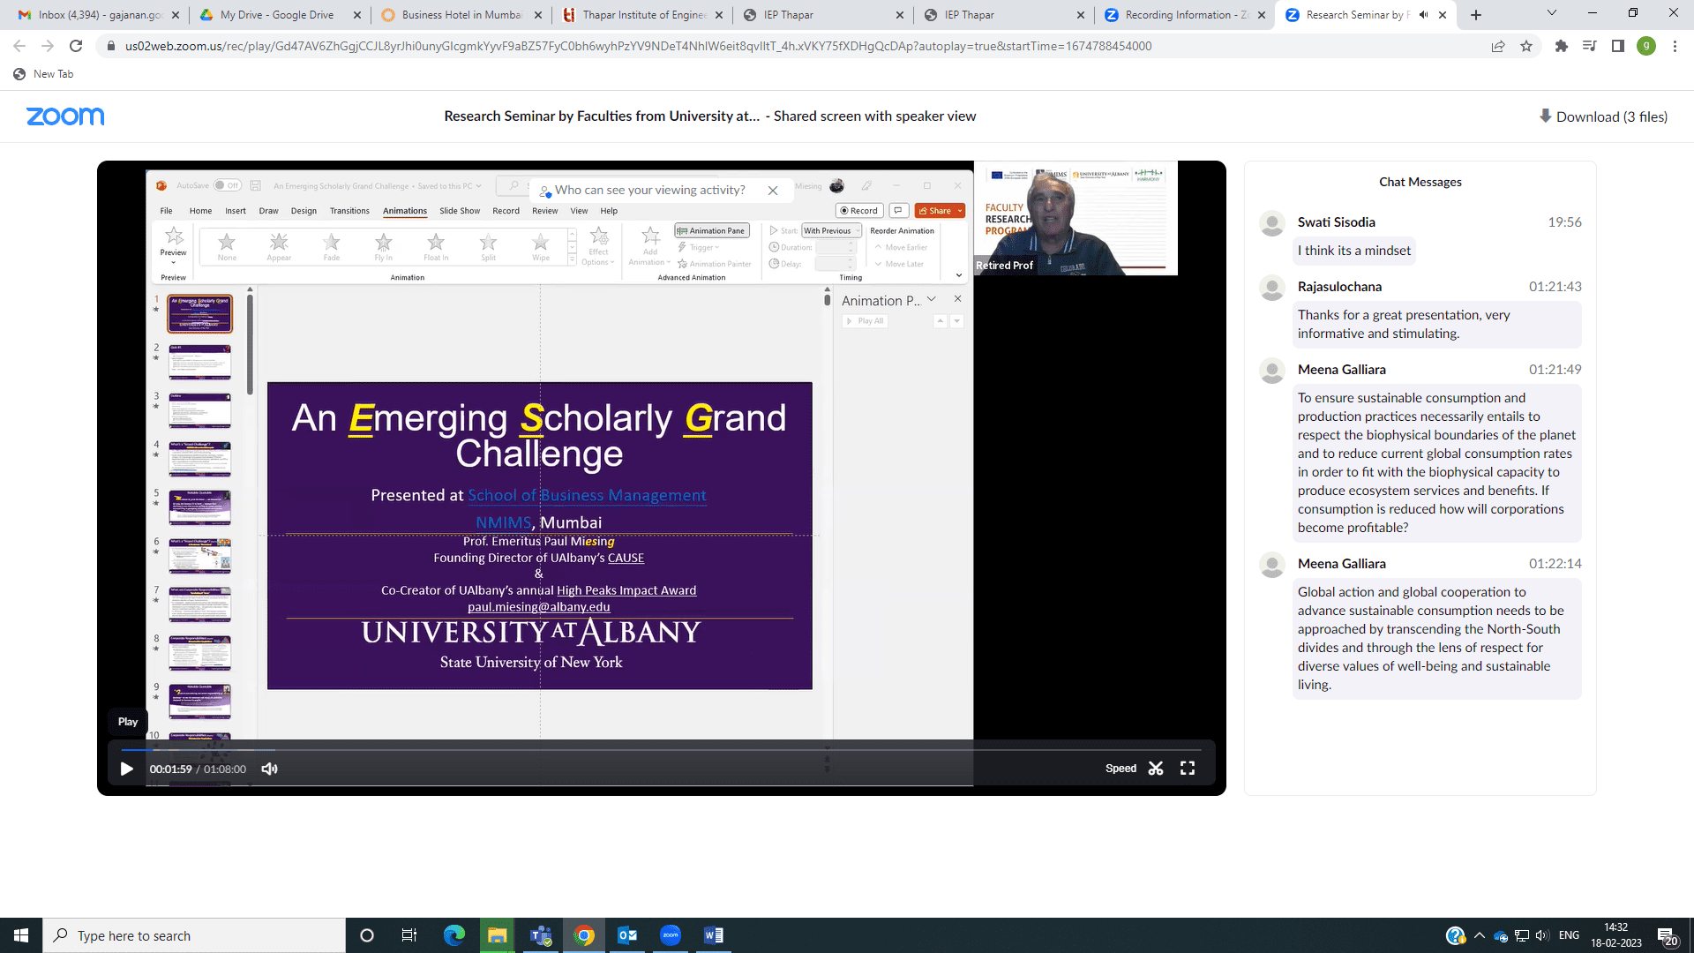The height and width of the screenshot is (953, 1694).
Task: Open browser extensions puzzle icon
Action: point(1562,46)
